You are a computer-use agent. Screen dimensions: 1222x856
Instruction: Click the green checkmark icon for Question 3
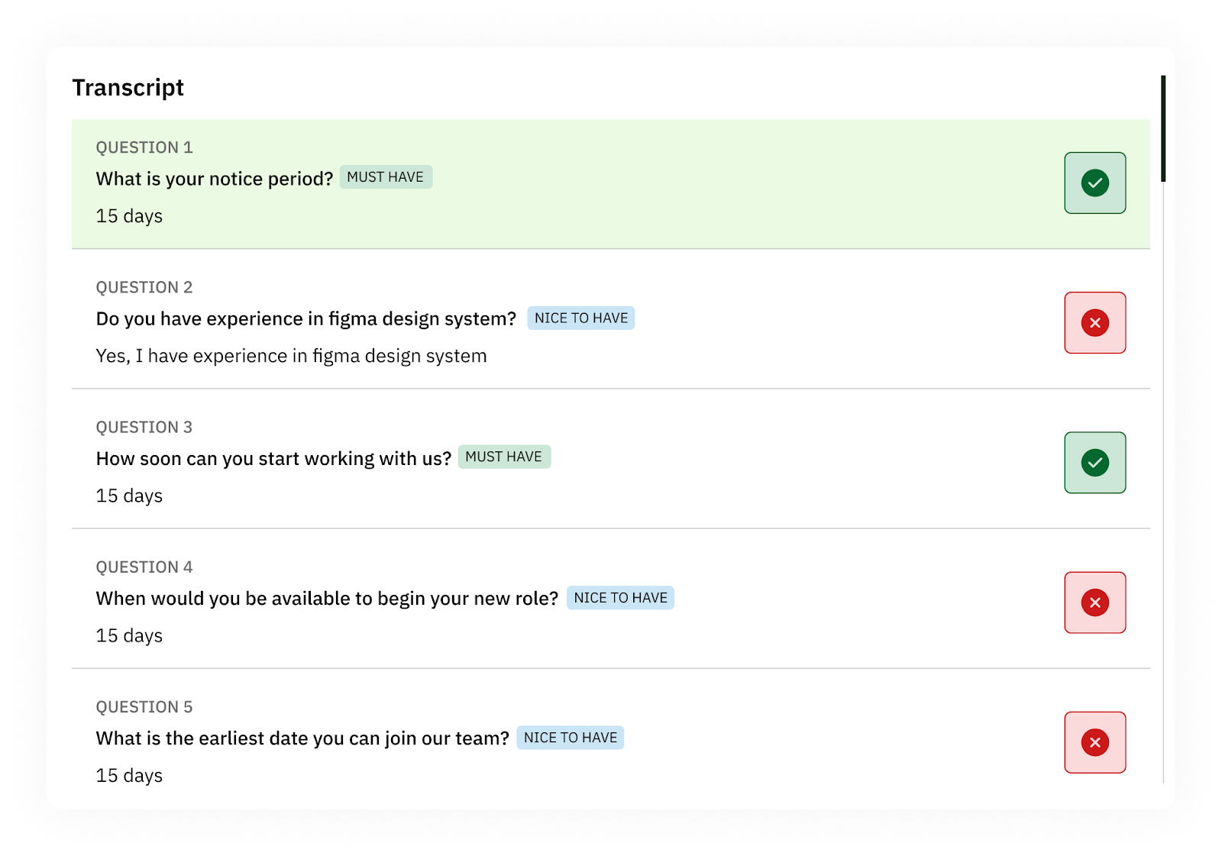1094,463
